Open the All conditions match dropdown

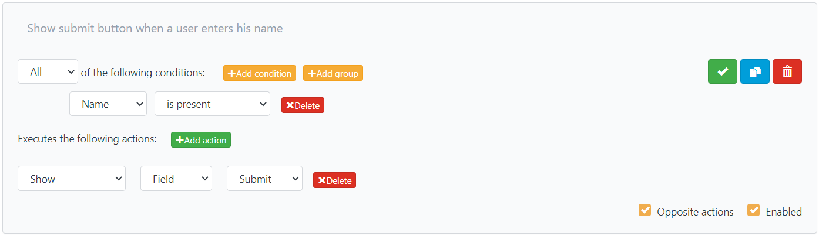coord(48,72)
